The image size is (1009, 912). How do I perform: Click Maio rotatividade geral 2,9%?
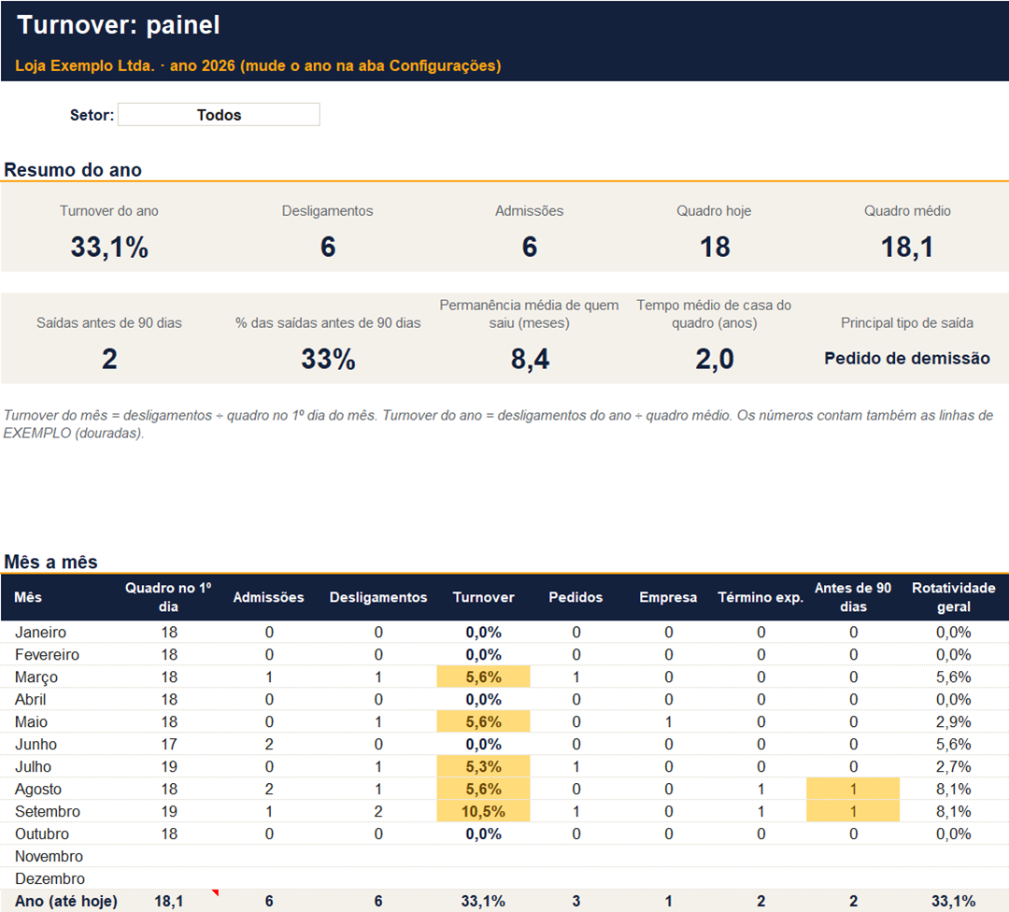953,722
